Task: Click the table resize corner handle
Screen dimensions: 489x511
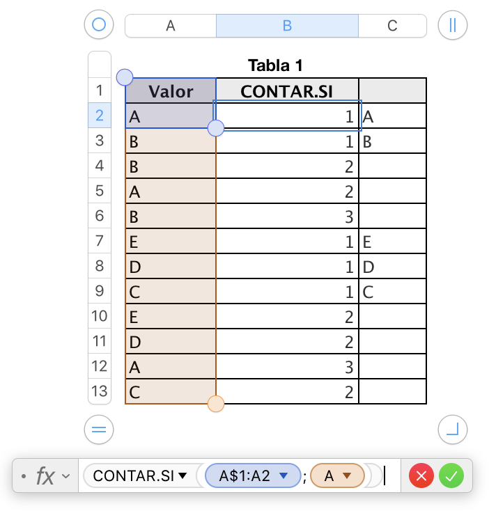Action: [x=453, y=429]
